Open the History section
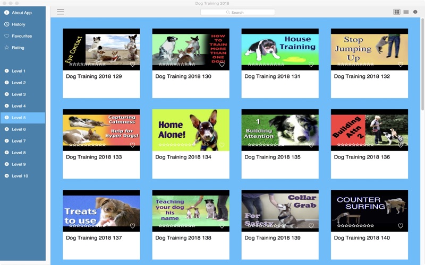The image size is (425, 265). click(23, 24)
